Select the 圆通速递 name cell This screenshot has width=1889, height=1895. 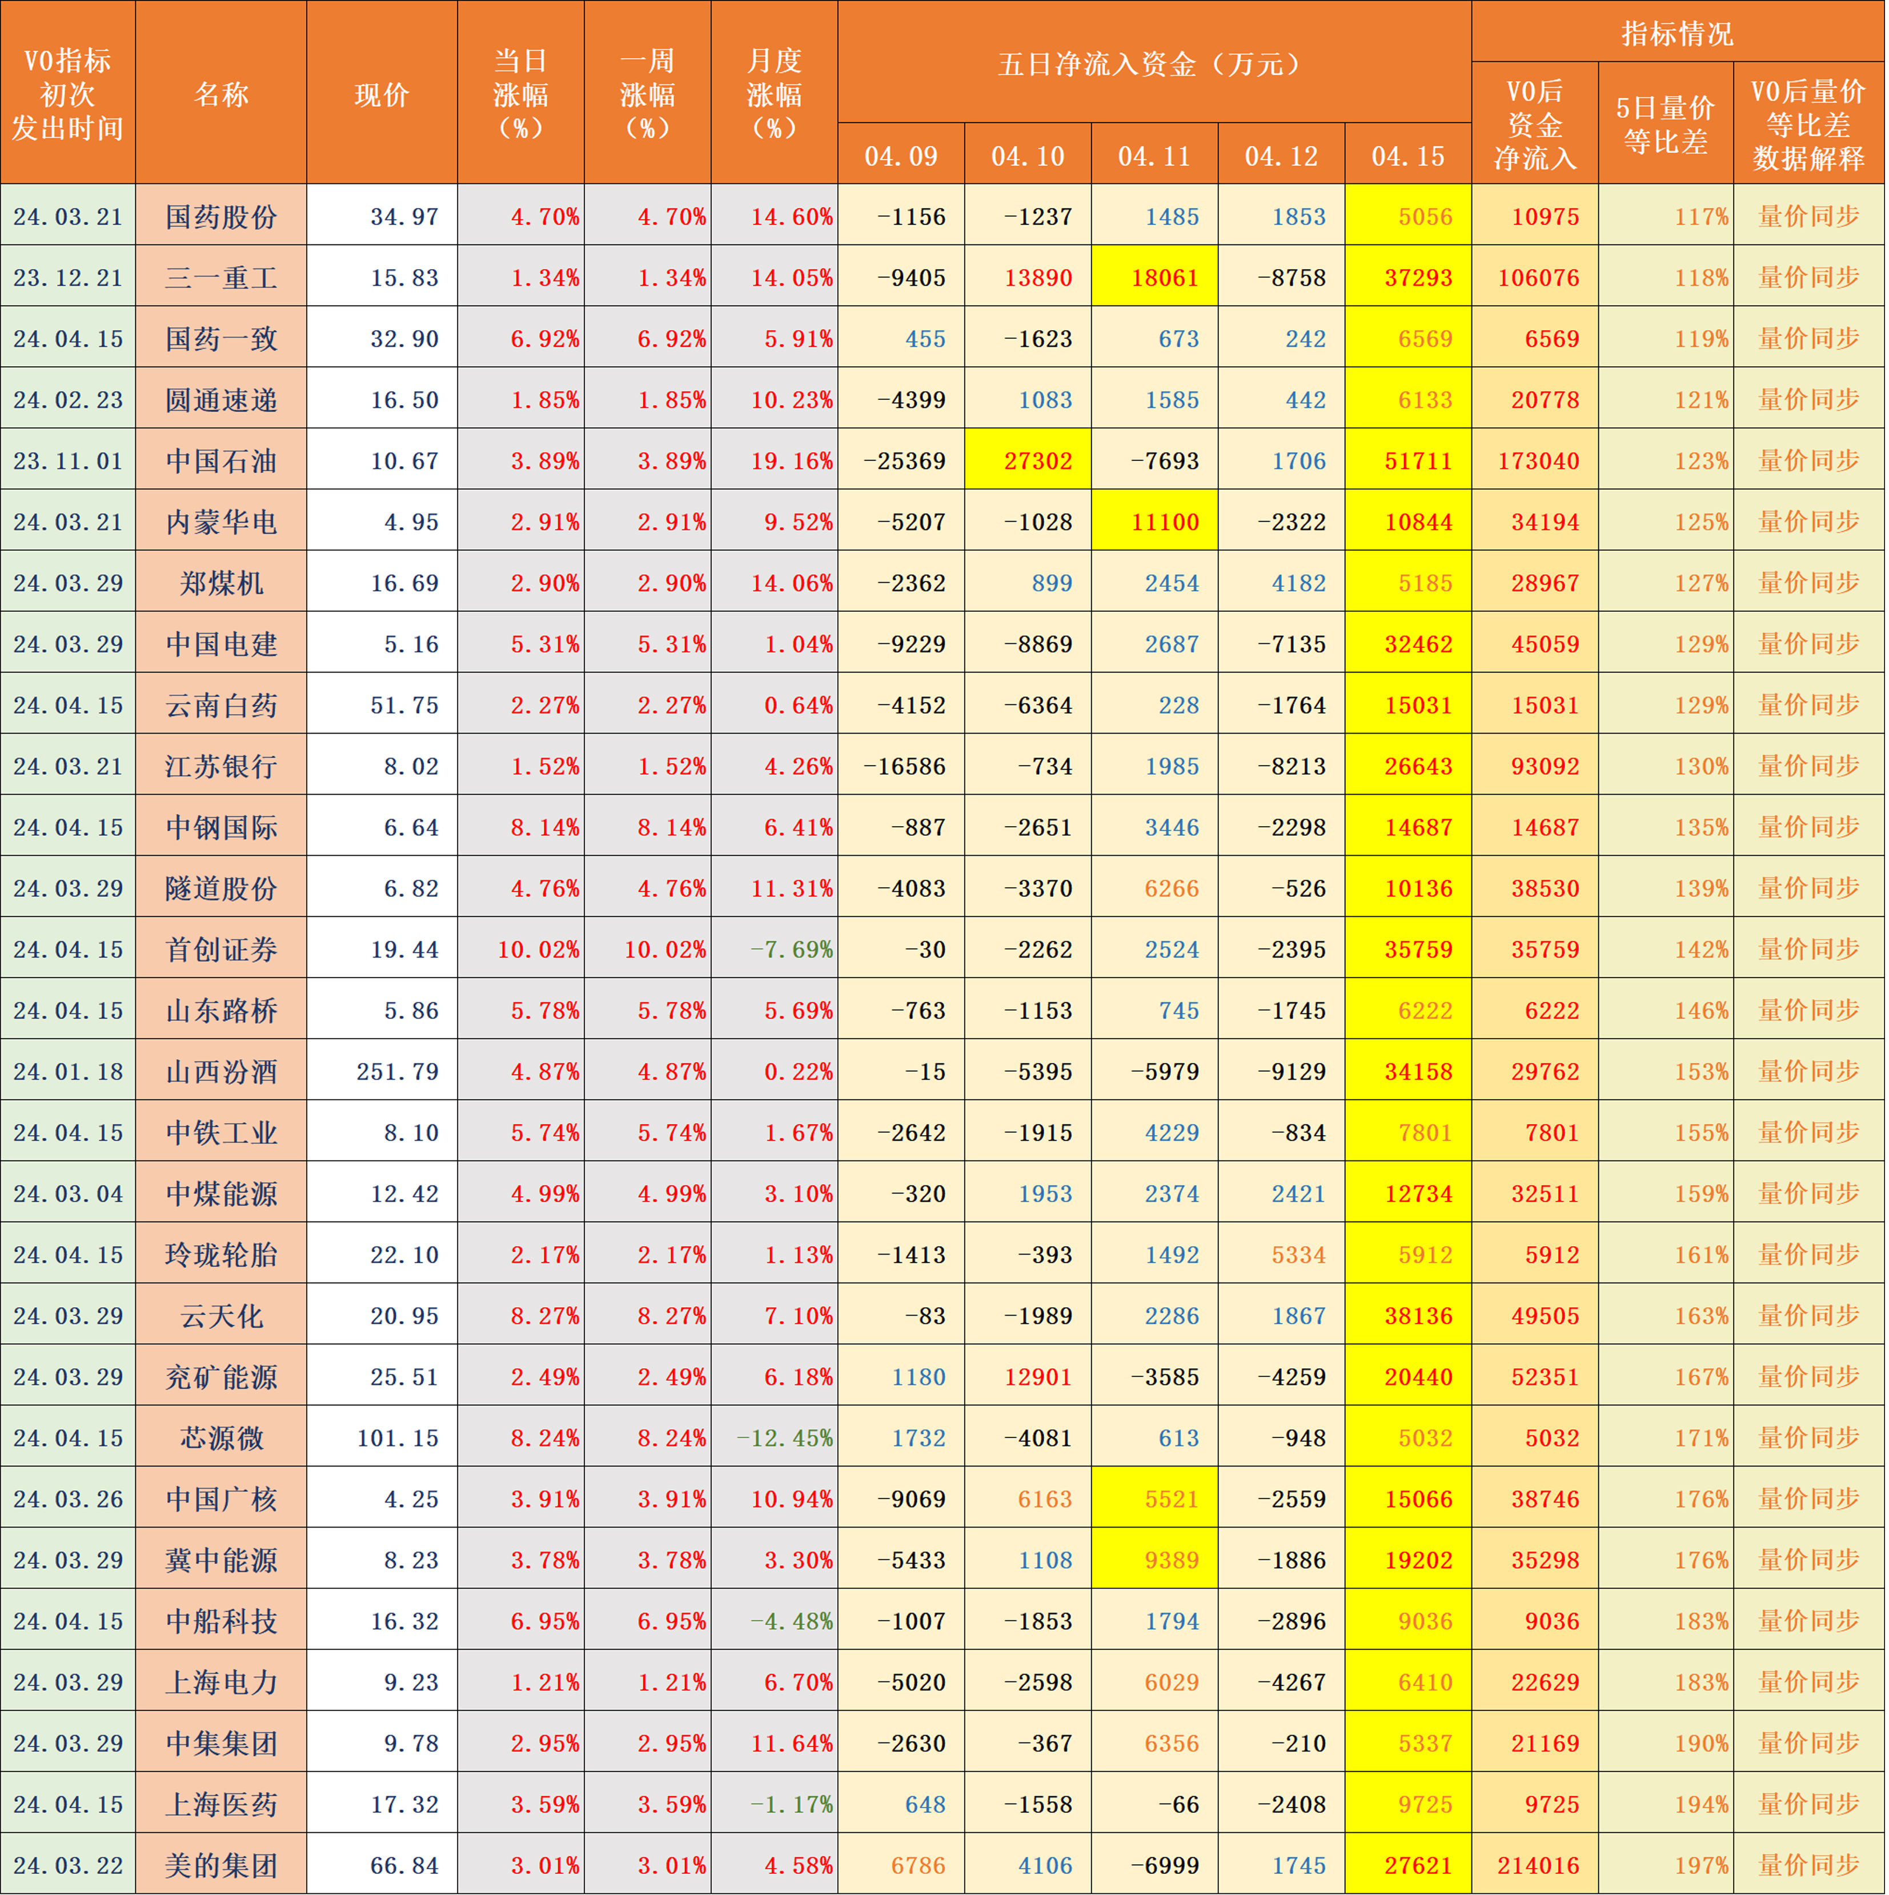tap(222, 399)
